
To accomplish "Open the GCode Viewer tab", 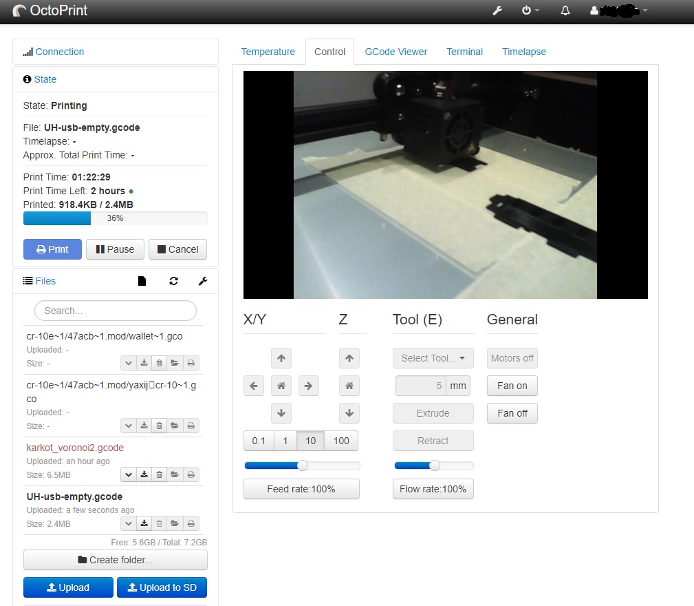I will (396, 52).
